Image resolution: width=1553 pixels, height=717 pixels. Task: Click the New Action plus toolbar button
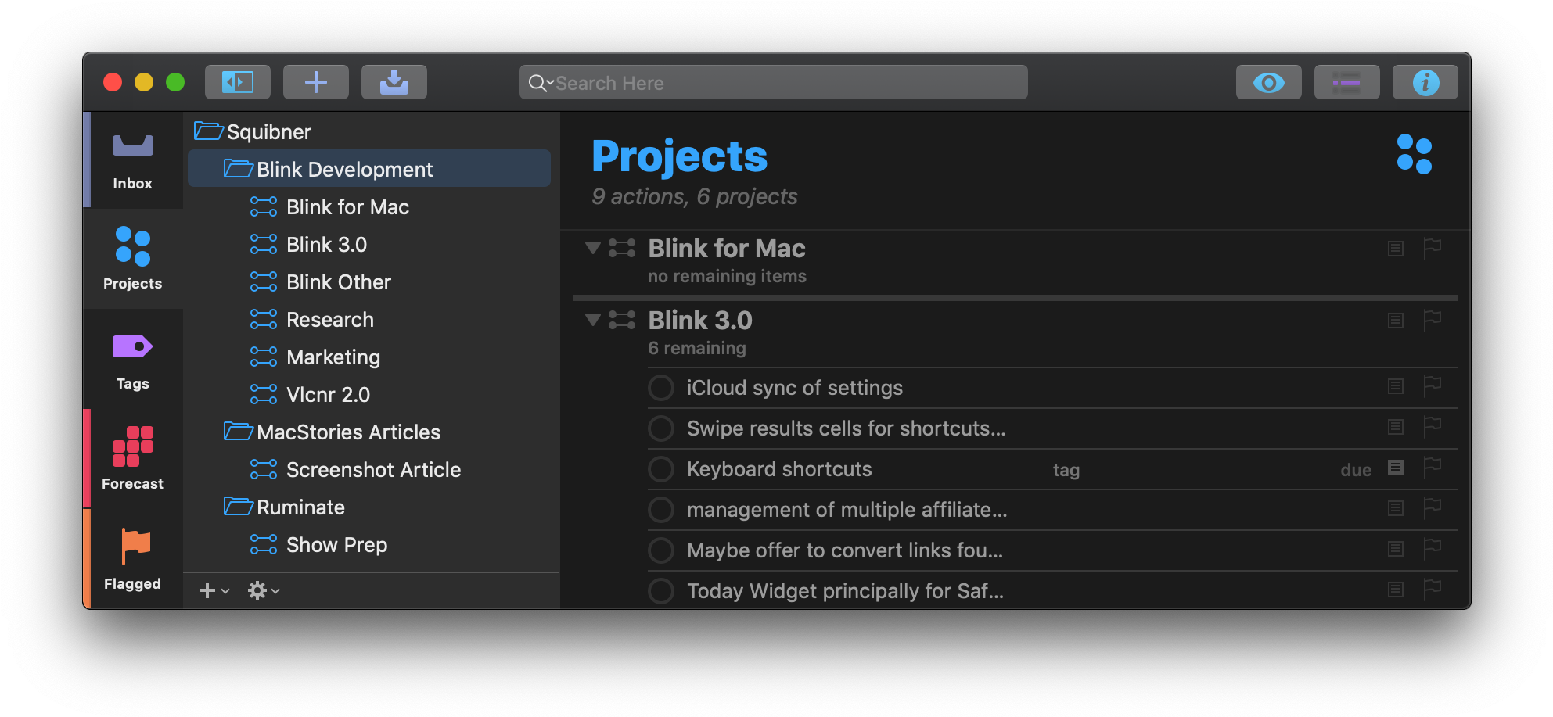316,82
